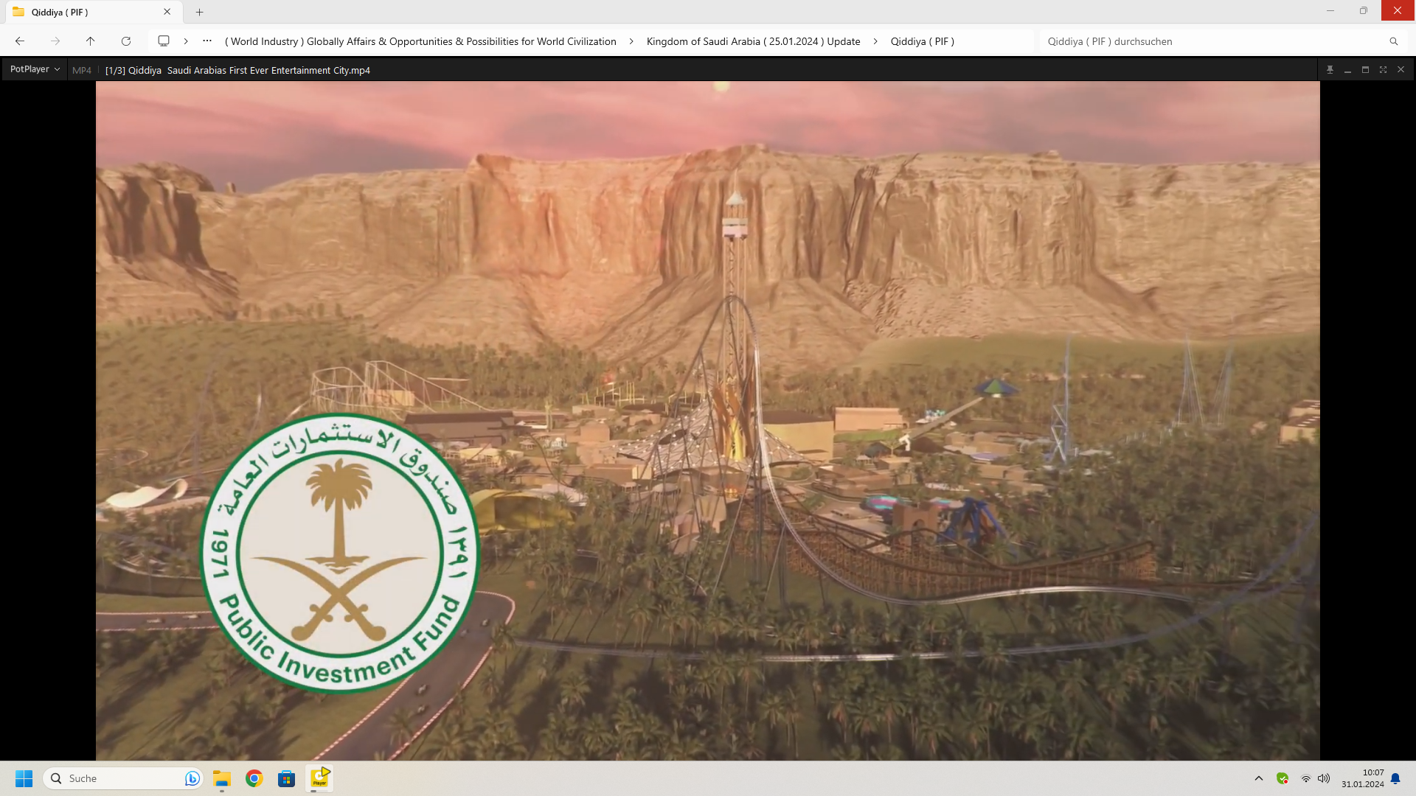Open File Explorer from taskbar

(222, 778)
